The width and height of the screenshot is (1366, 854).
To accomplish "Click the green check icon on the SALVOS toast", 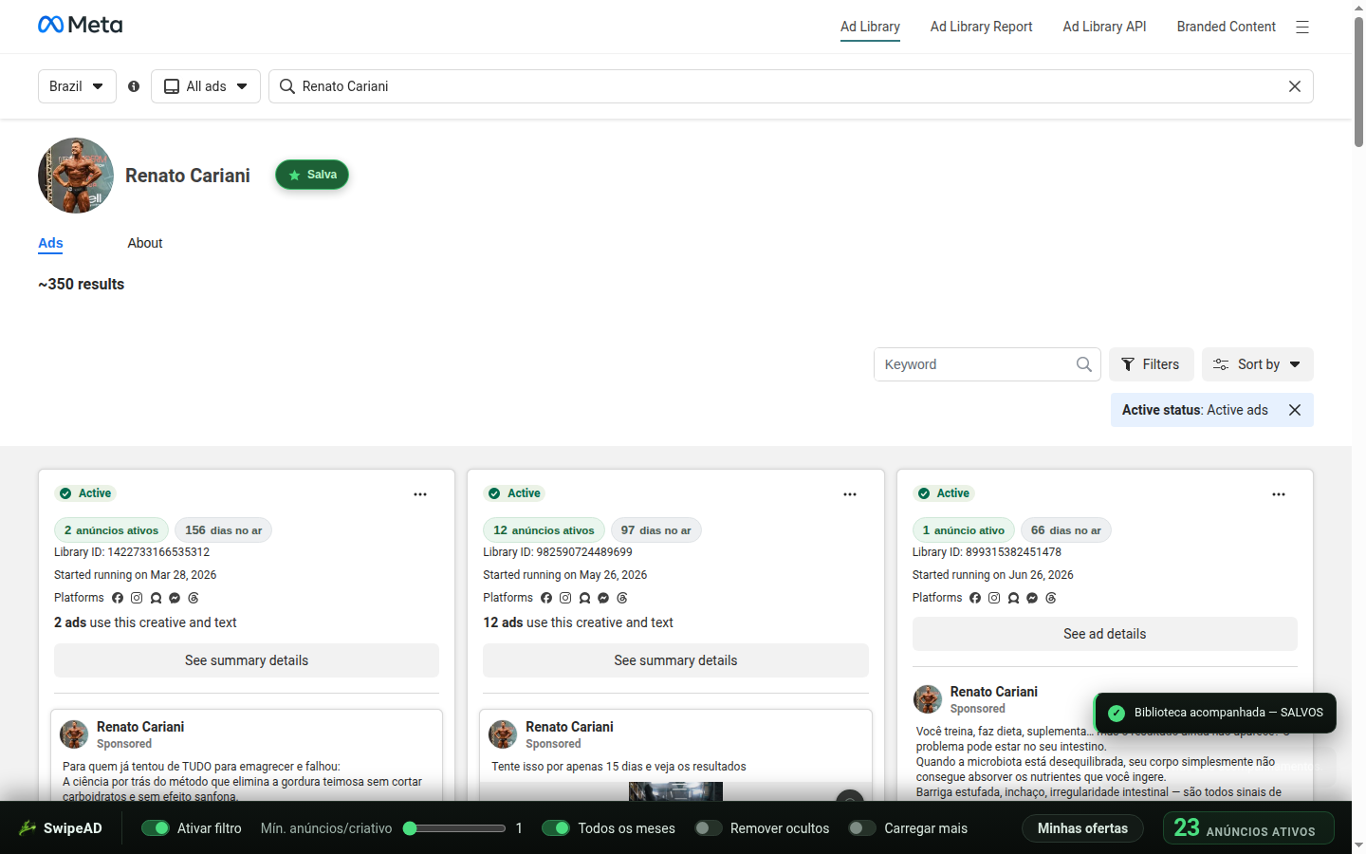I will click(x=1117, y=713).
